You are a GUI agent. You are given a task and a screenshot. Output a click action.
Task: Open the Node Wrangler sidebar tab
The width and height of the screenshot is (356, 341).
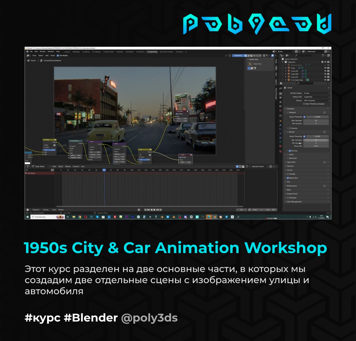click(276, 94)
